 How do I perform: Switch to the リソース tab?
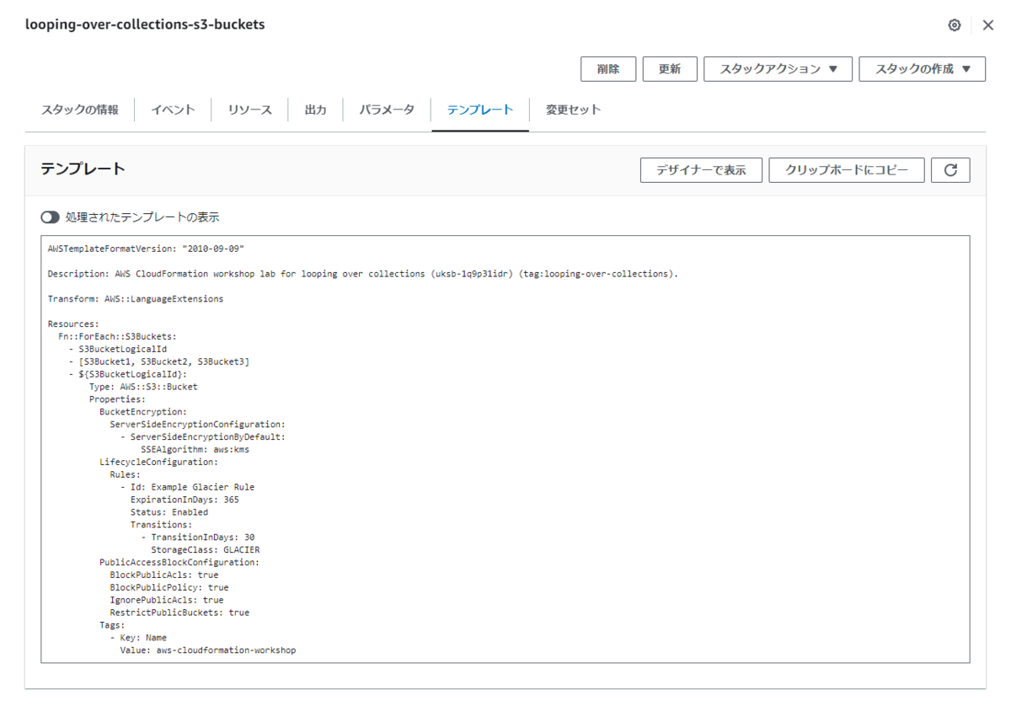tap(249, 109)
